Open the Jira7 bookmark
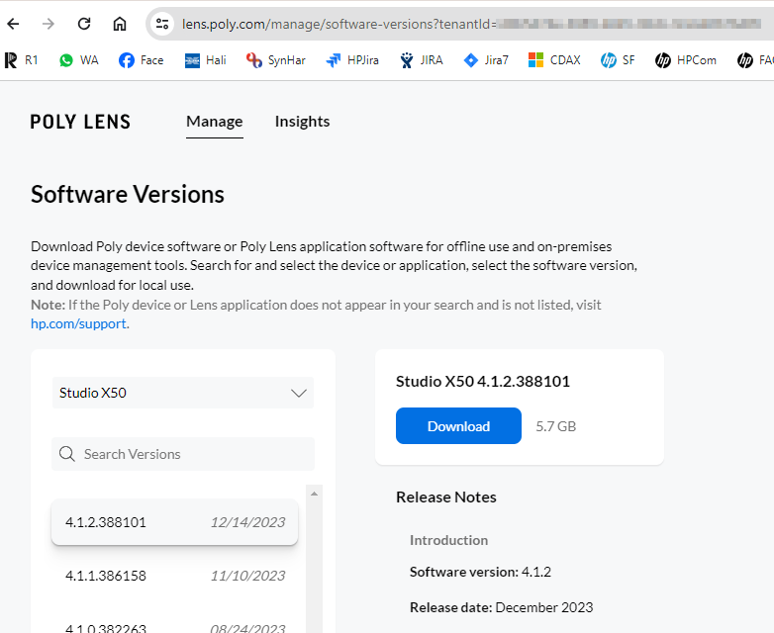The image size is (774, 633). pos(486,60)
